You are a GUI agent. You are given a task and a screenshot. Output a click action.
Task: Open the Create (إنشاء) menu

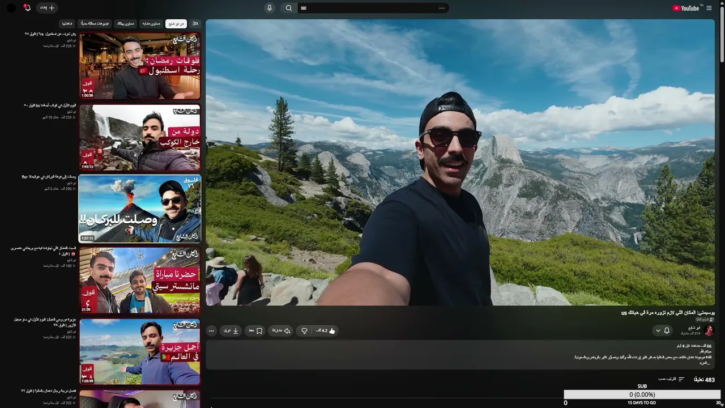click(x=47, y=8)
